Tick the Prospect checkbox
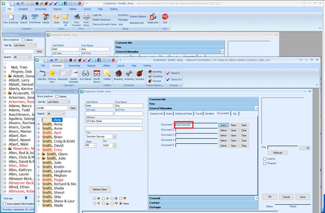325x213 pixels. point(265,163)
